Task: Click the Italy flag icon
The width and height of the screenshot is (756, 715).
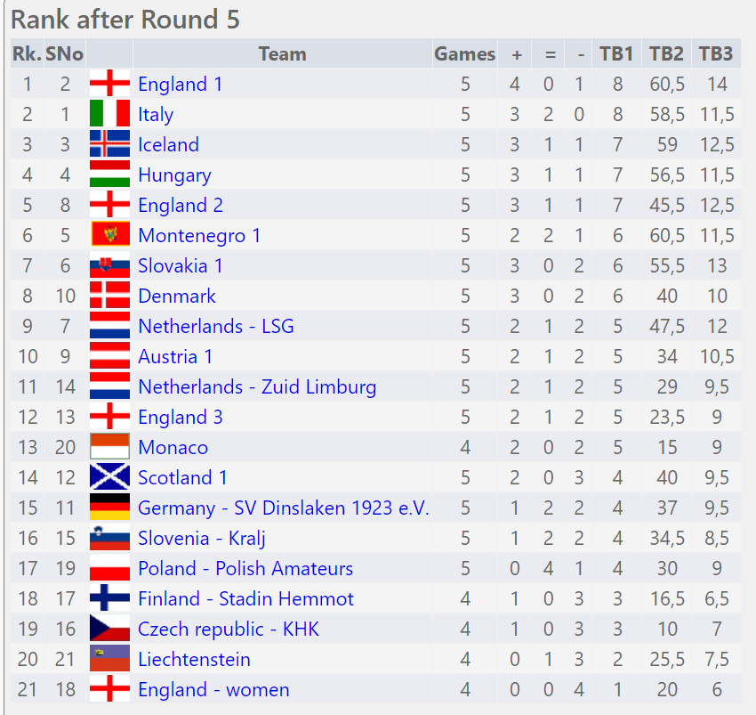Action: pyautogui.click(x=109, y=114)
